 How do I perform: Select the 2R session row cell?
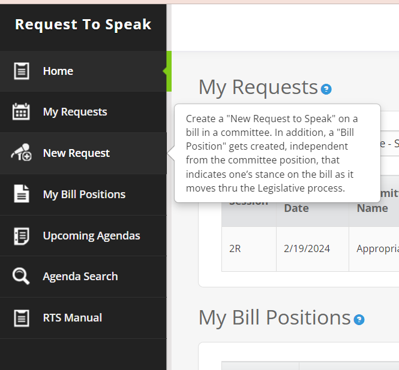point(249,249)
